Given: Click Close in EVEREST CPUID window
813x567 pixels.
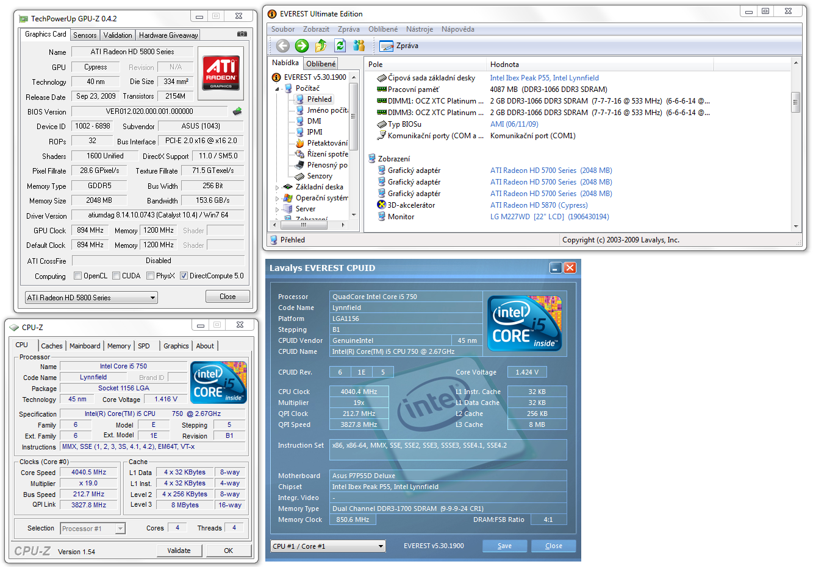Looking at the screenshot, I should (554, 546).
